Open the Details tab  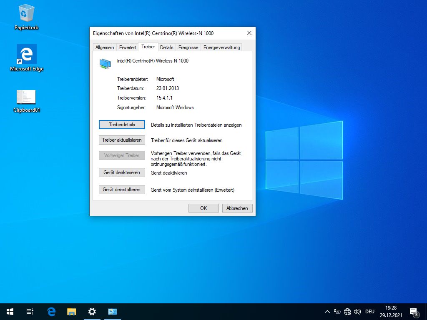click(167, 47)
